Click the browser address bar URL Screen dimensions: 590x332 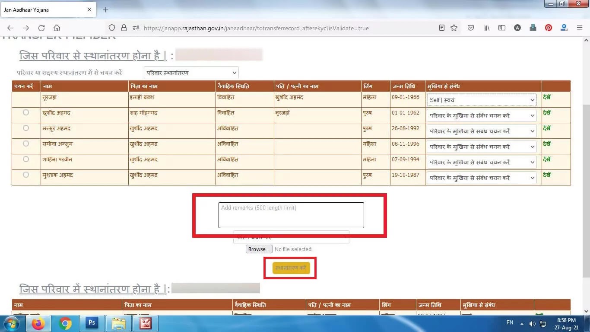(256, 28)
